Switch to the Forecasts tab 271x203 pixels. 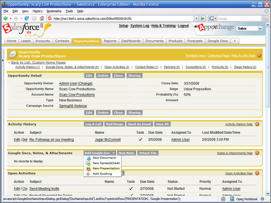pyautogui.click(x=195, y=41)
